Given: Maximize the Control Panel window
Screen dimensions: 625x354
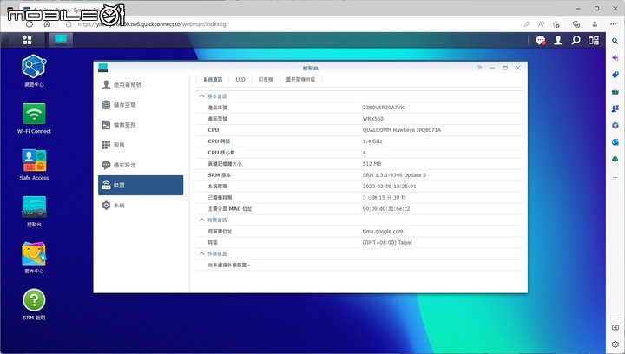Looking at the screenshot, I should tap(505, 68).
